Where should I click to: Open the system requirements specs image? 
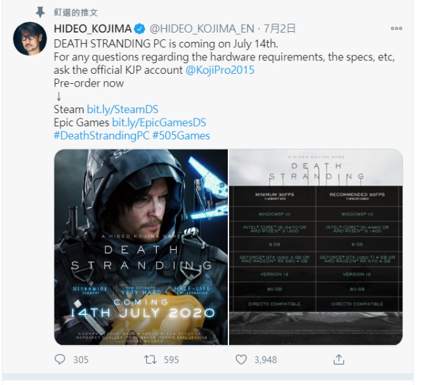point(315,247)
